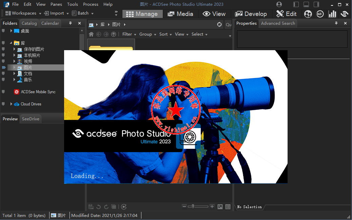Pin the Folders pane

point(70,23)
